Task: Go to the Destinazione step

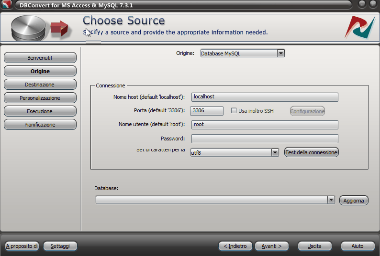Action: [40, 85]
